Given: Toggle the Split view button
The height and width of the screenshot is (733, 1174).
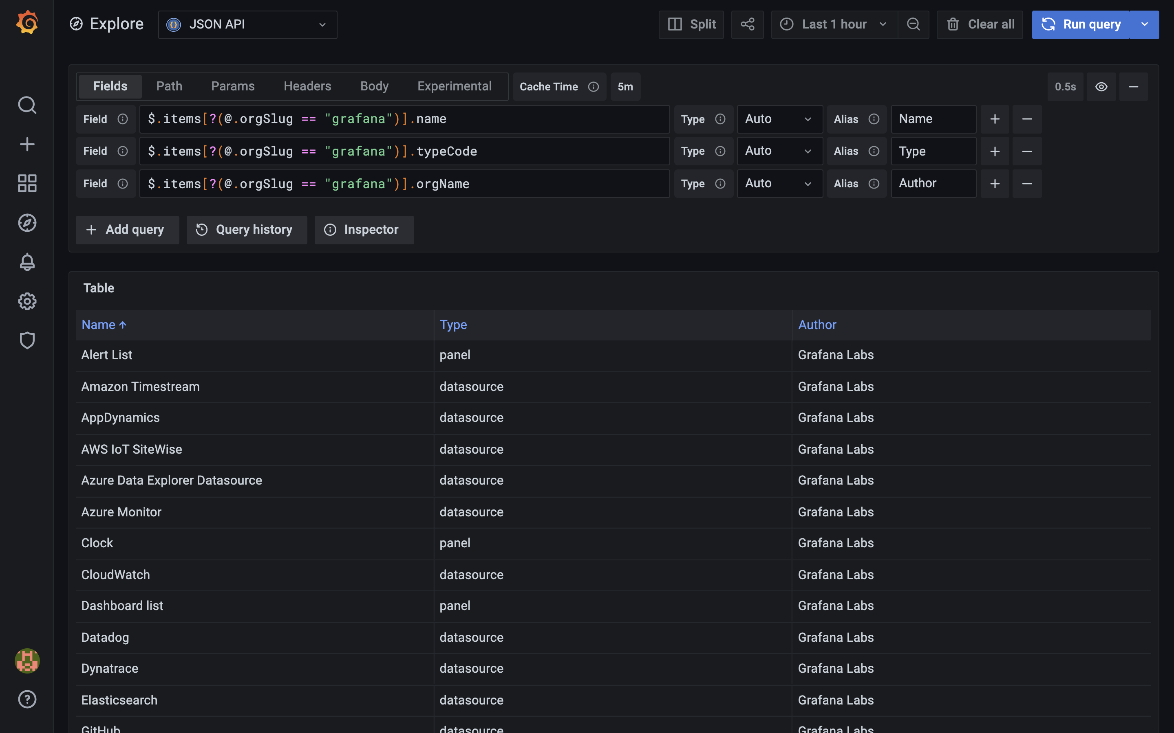Looking at the screenshot, I should point(691,24).
